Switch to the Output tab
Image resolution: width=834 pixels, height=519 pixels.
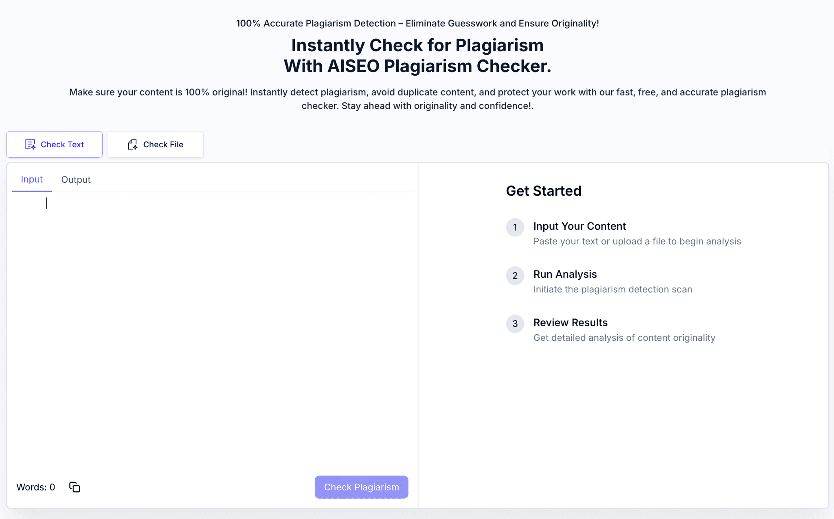(x=76, y=179)
